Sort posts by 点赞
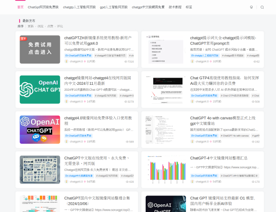The image size is (276, 212). (50, 26)
